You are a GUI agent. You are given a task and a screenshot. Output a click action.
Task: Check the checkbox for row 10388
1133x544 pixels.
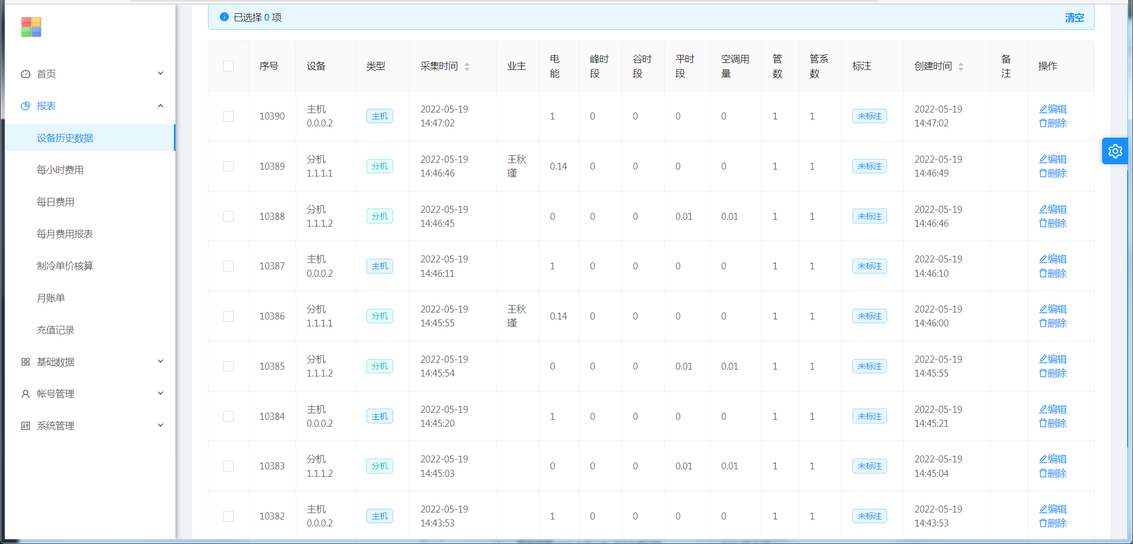pyautogui.click(x=228, y=217)
